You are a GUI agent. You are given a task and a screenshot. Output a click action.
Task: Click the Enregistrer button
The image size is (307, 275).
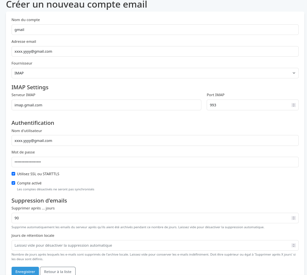tap(25, 271)
